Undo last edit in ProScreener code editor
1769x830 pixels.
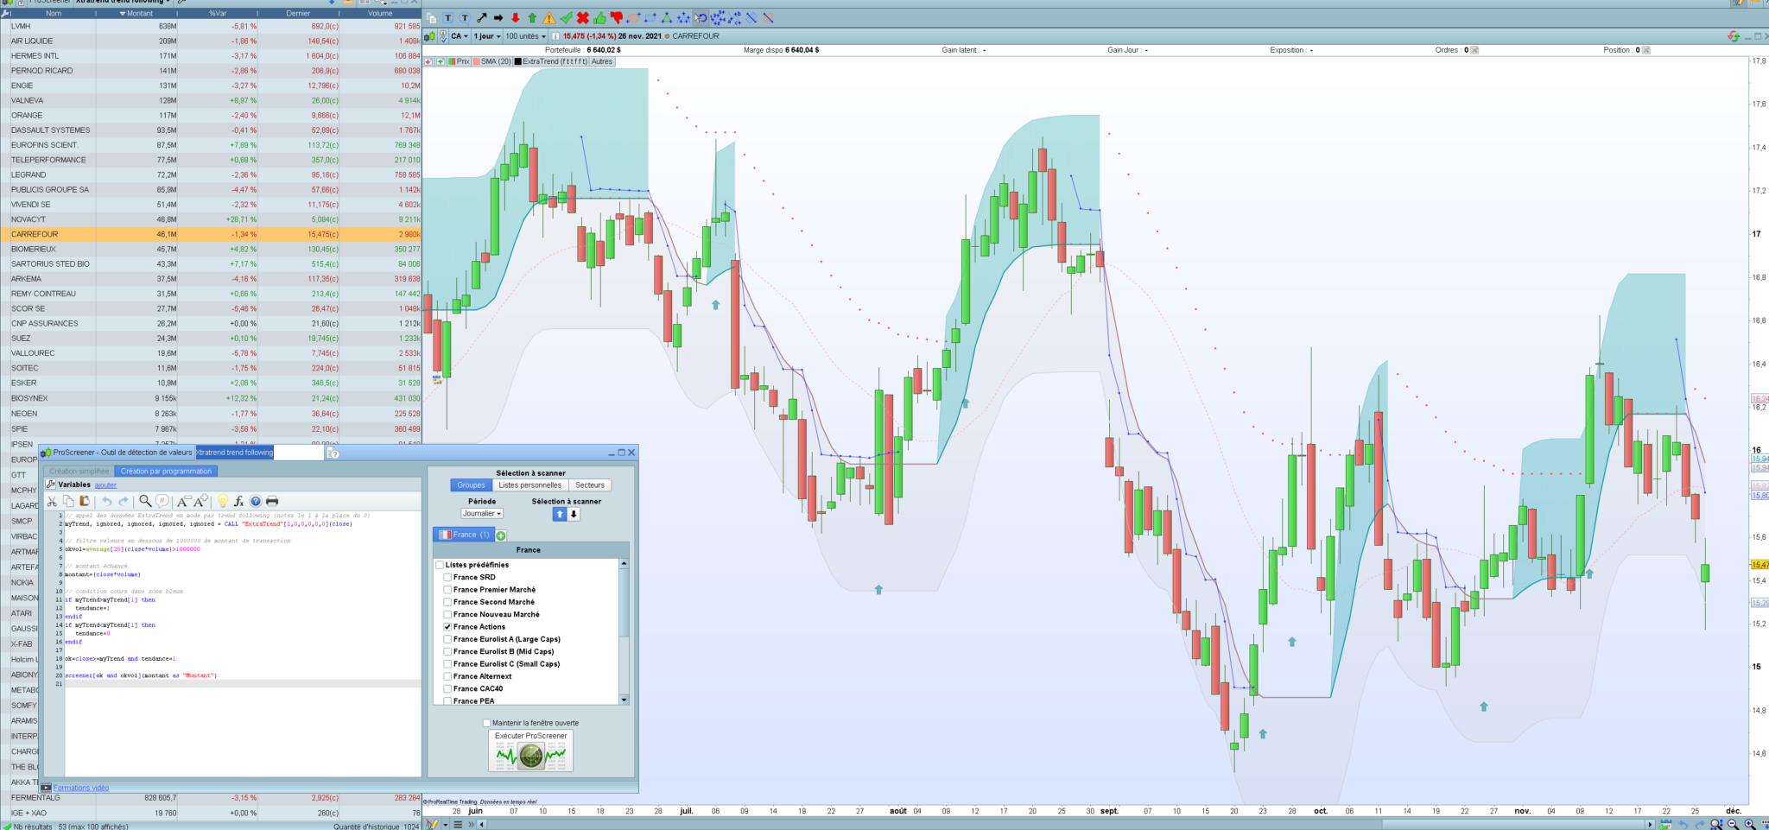(x=107, y=501)
